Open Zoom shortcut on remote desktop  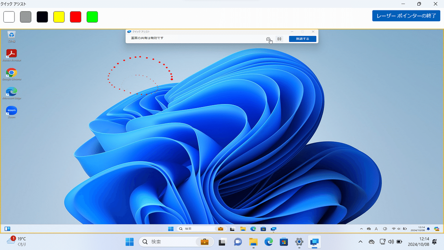coord(12,112)
